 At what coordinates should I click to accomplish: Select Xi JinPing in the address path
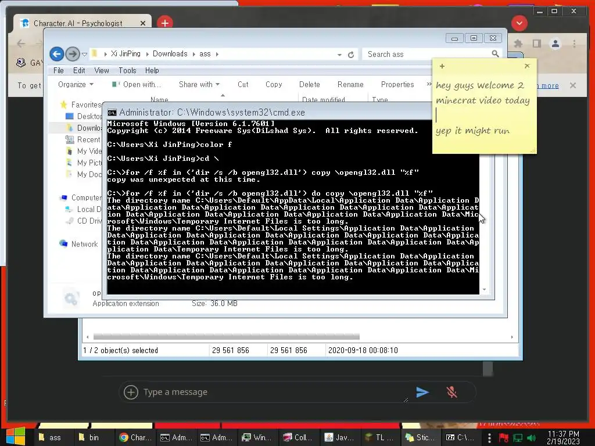pos(126,54)
